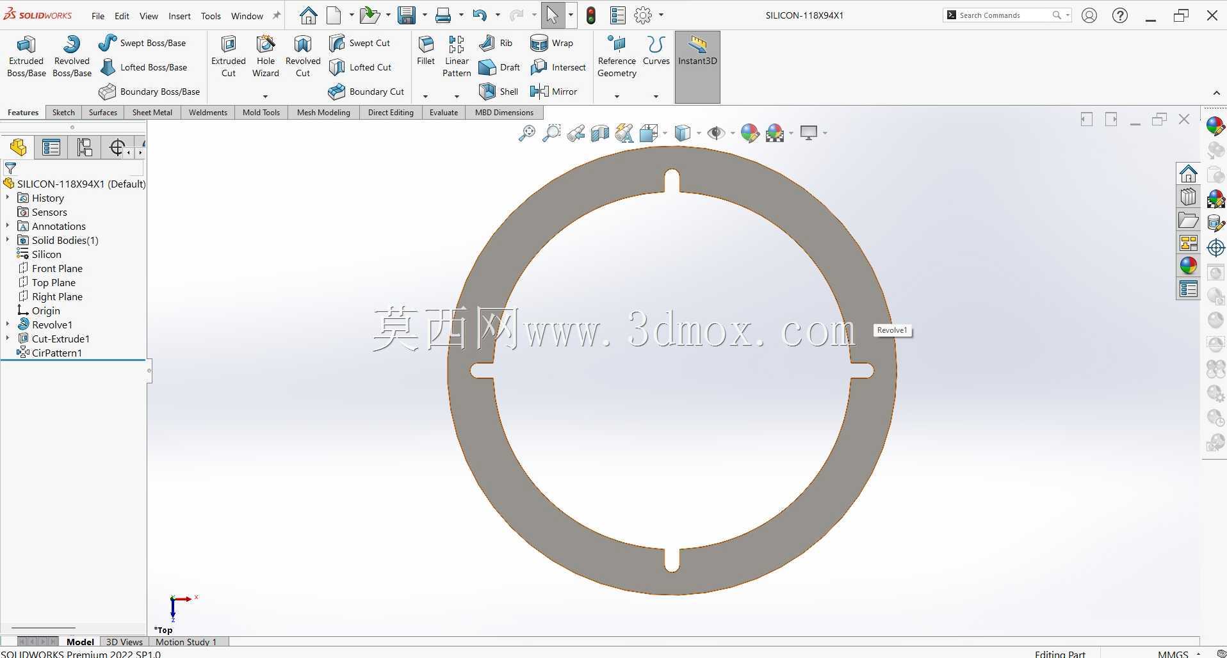The height and width of the screenshot is (658, 1227).
Task: Open the Fillet dropdown arrow
Action: pyautogui.click(x=425, y=97)
